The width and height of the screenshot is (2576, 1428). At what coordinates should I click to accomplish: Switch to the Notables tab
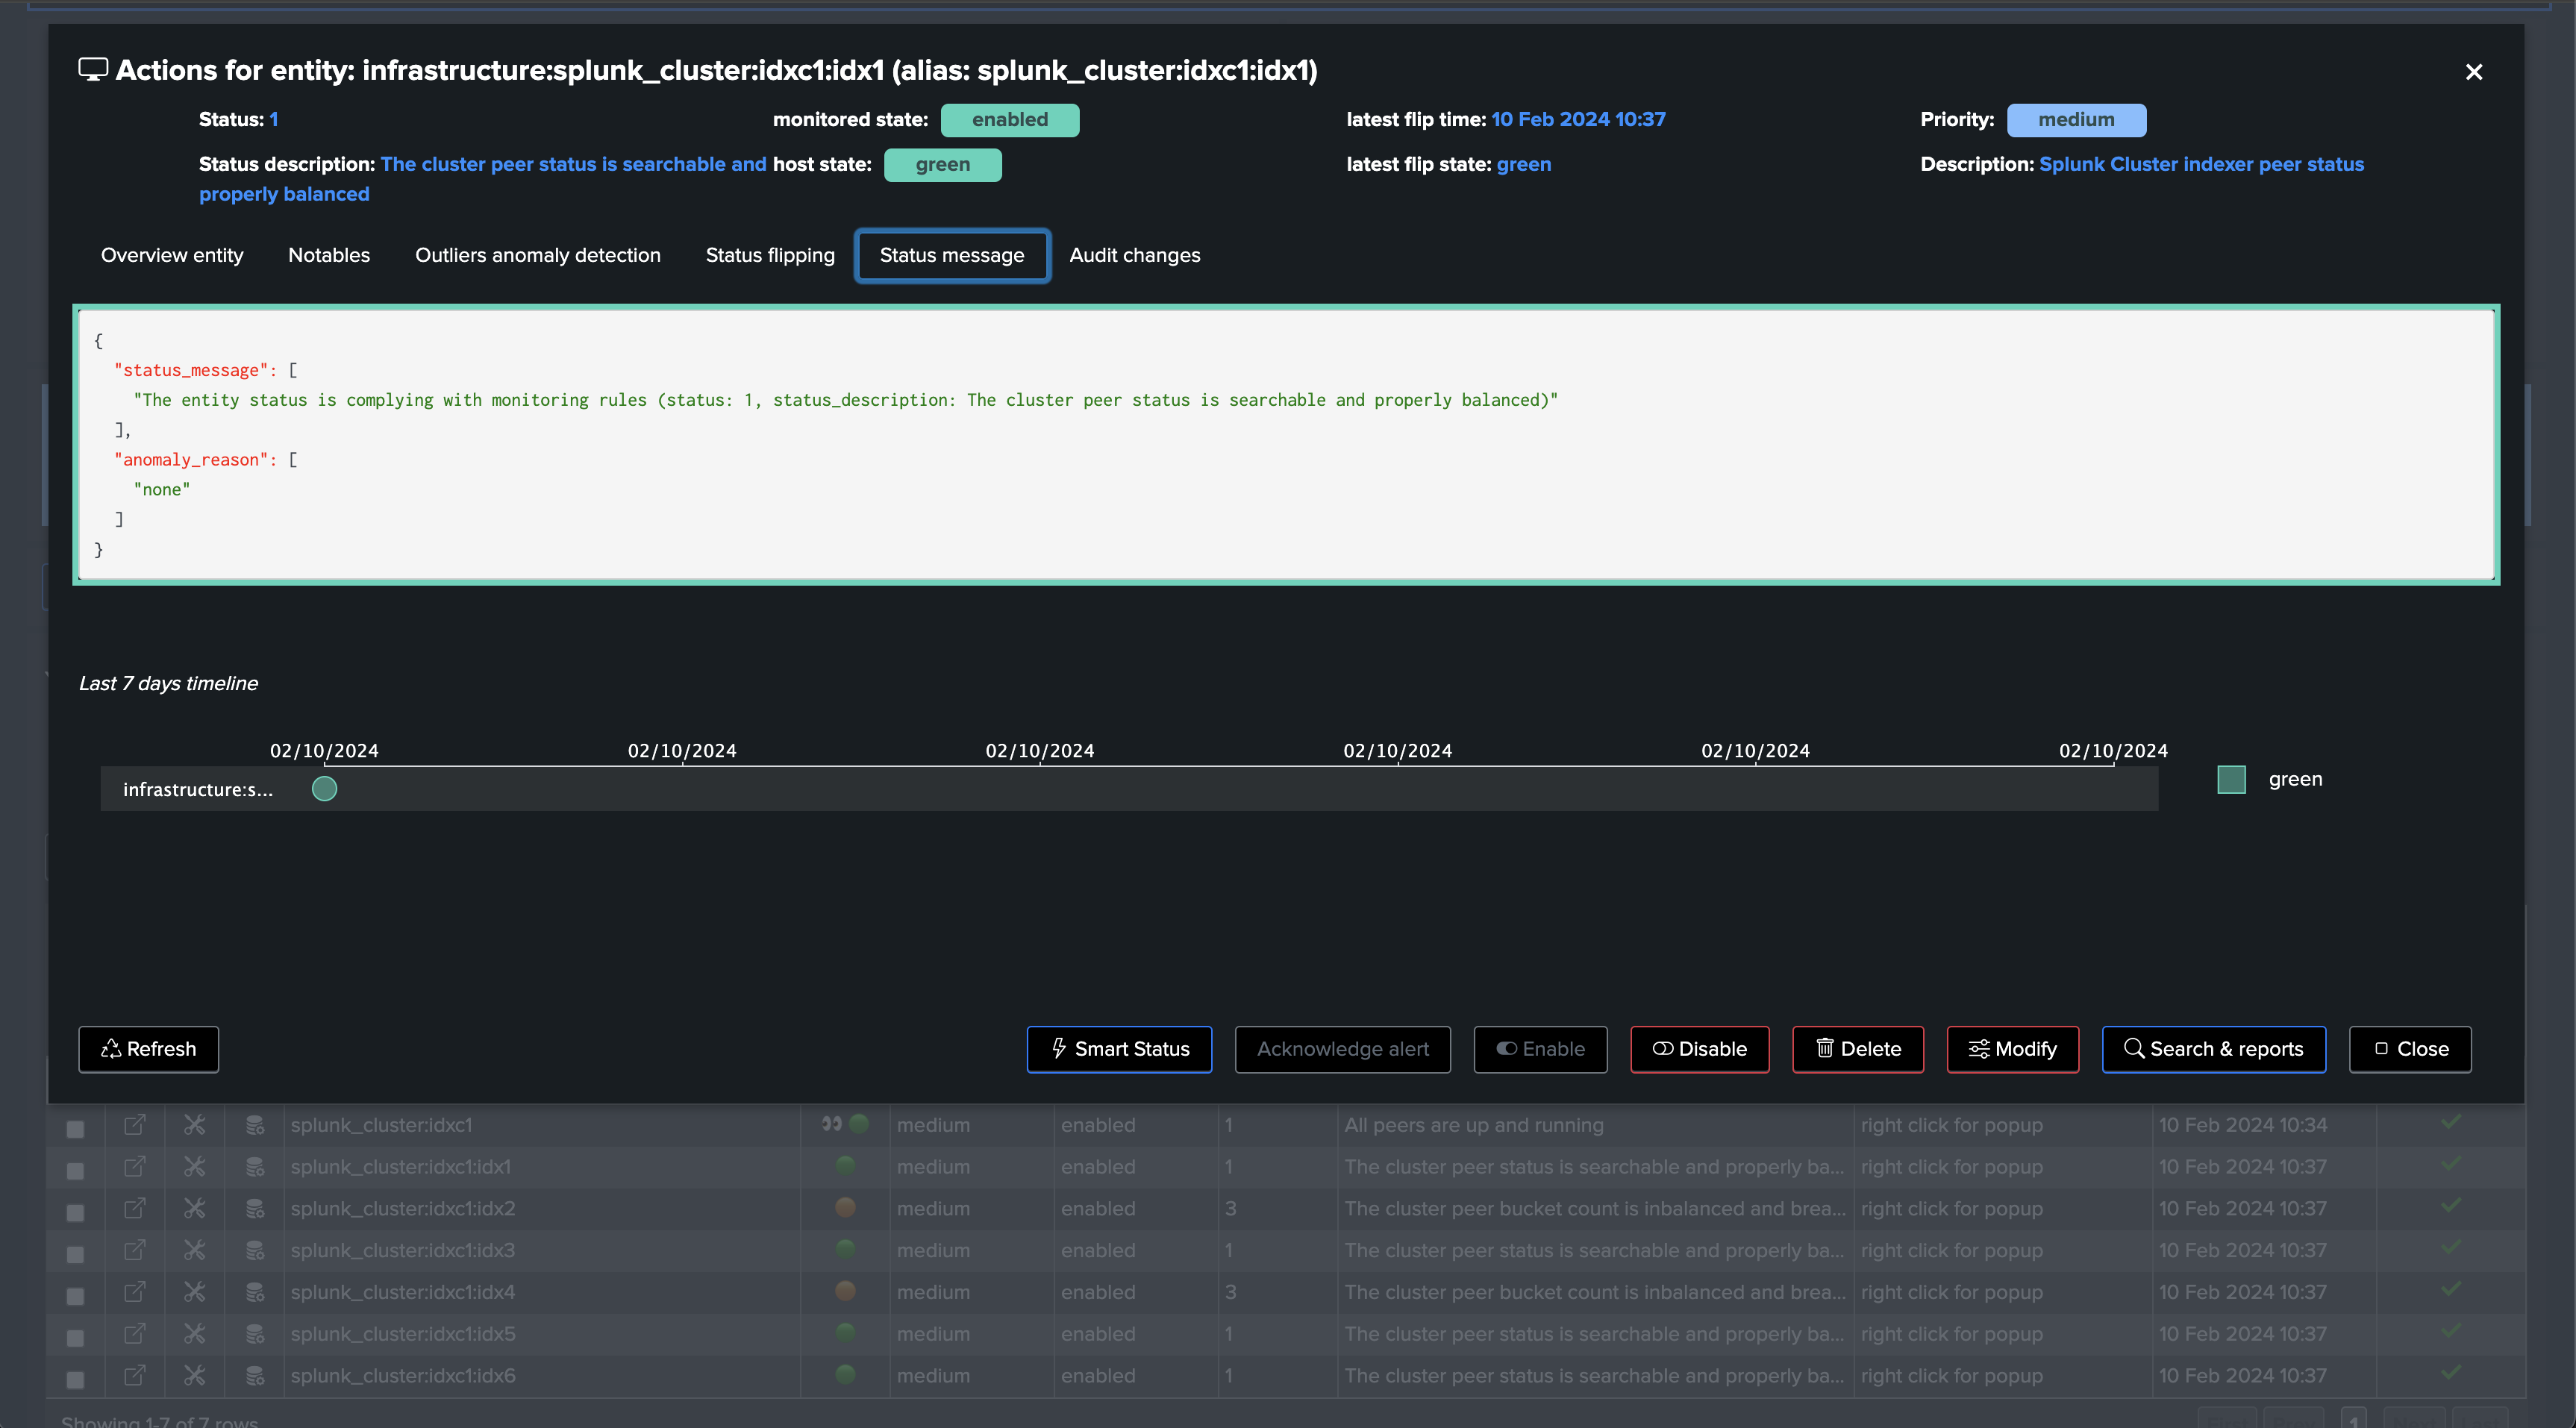pyautogui.click(x=329, y=255)
